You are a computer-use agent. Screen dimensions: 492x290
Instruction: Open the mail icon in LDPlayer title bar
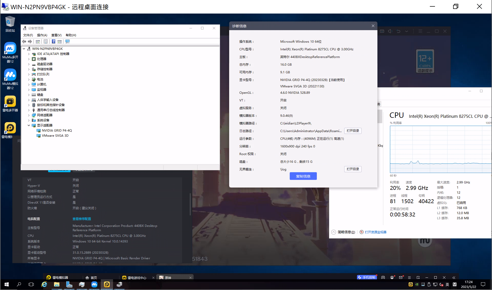point(401,277)
